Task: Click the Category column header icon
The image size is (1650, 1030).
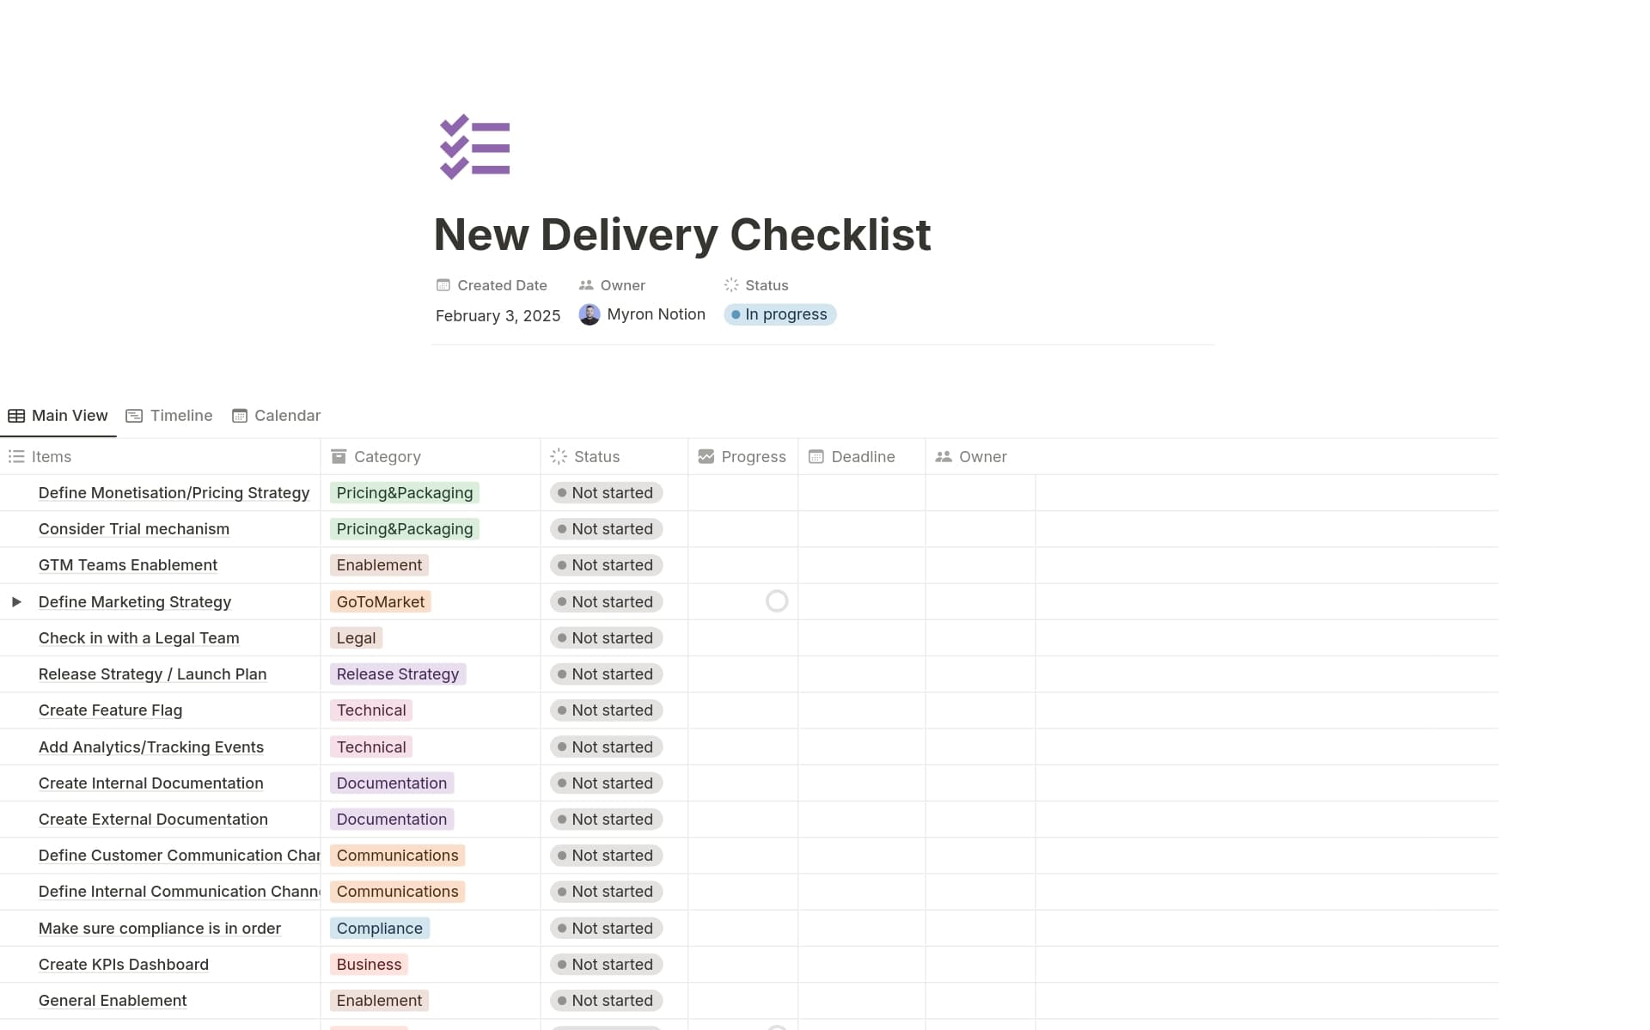Action: [x=339, y=456]
